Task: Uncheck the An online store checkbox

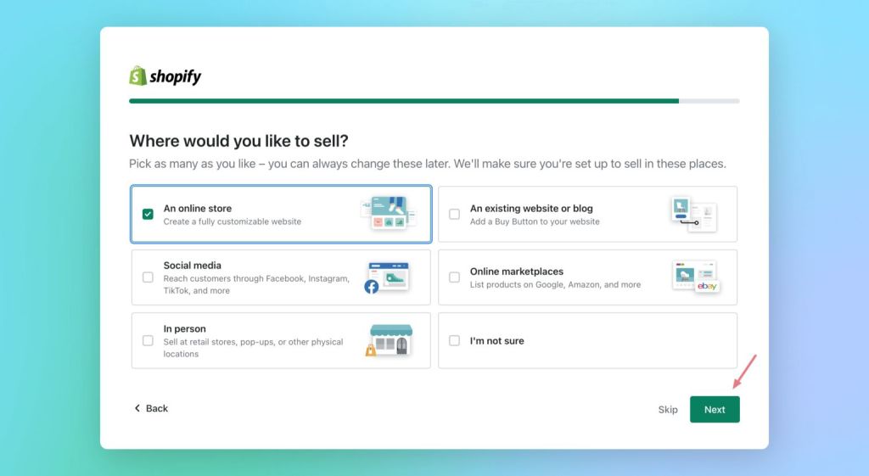Action: coord(148,214)
